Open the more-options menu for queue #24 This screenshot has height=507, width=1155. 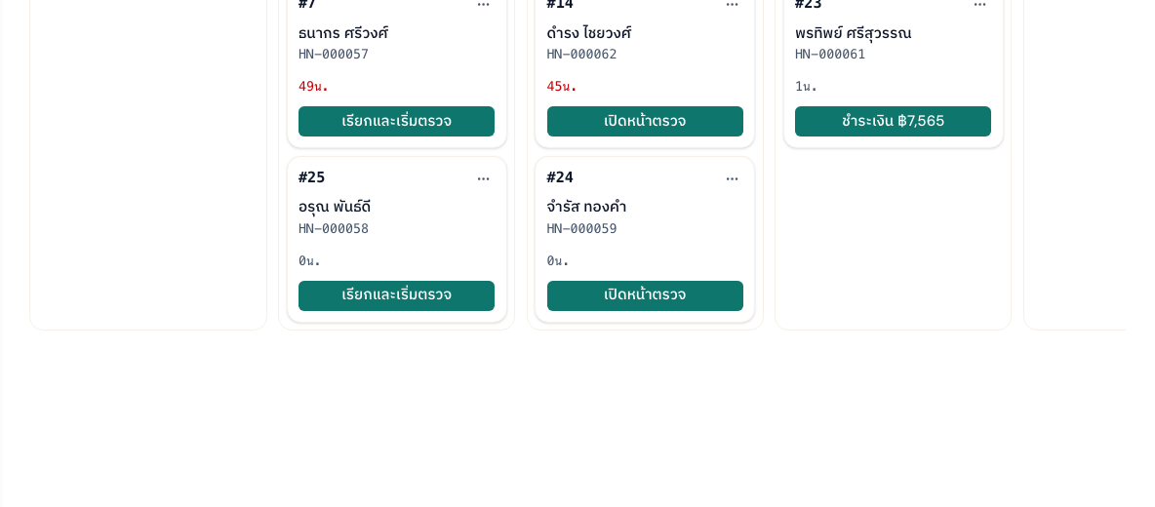pos(732,178)
